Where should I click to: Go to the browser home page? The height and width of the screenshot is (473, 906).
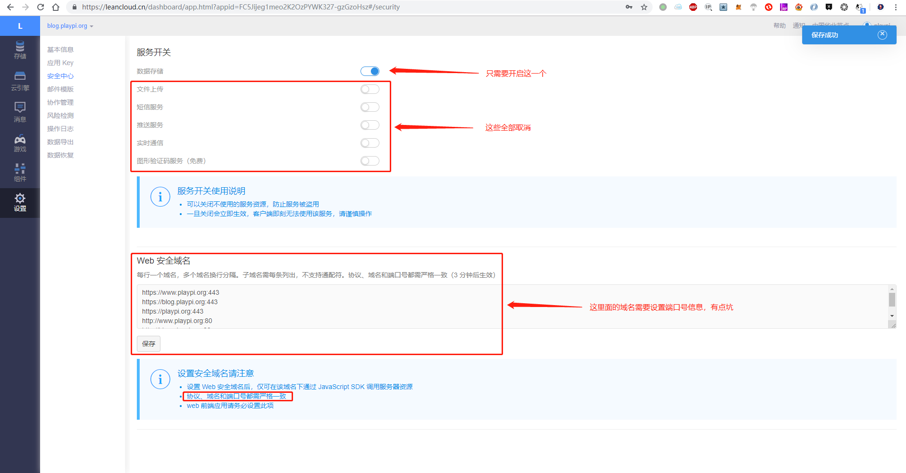(x=56, y=7)
